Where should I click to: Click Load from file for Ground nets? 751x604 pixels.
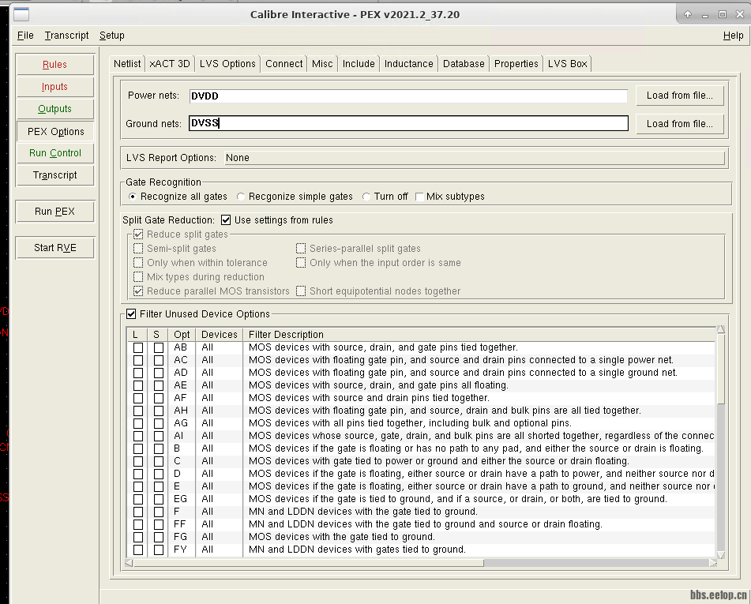[x=679, y=124]
